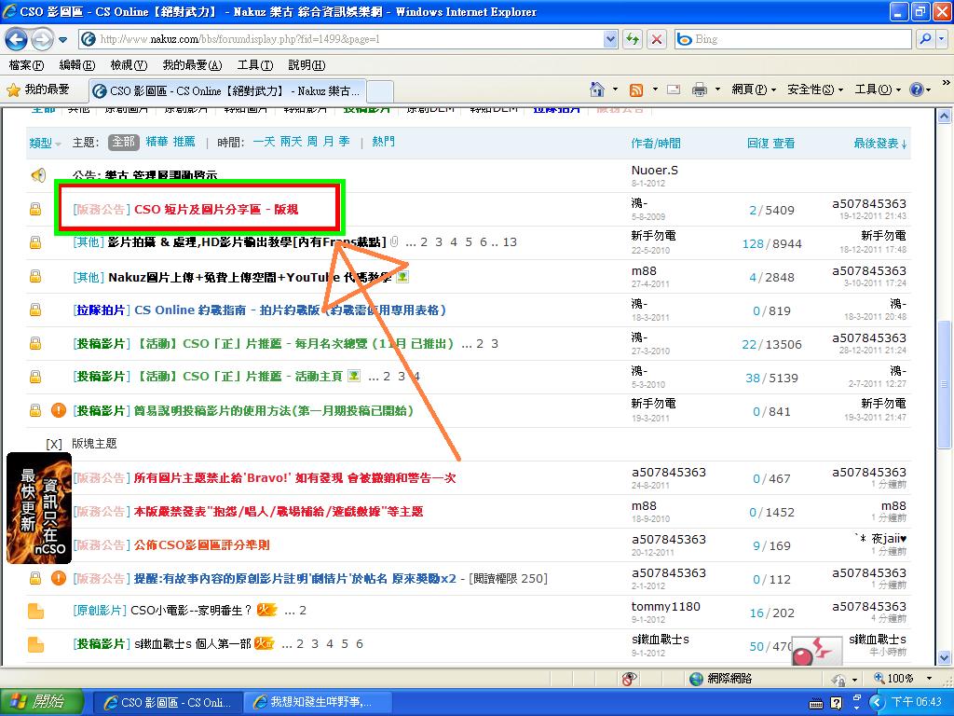Expand the address bar URL dropdown arrow
The width and height of the screenshot is (954, 716).
610,39
